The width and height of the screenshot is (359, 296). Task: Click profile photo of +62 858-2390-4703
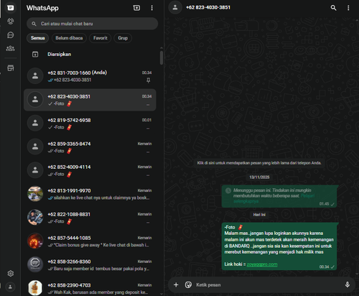35,288
